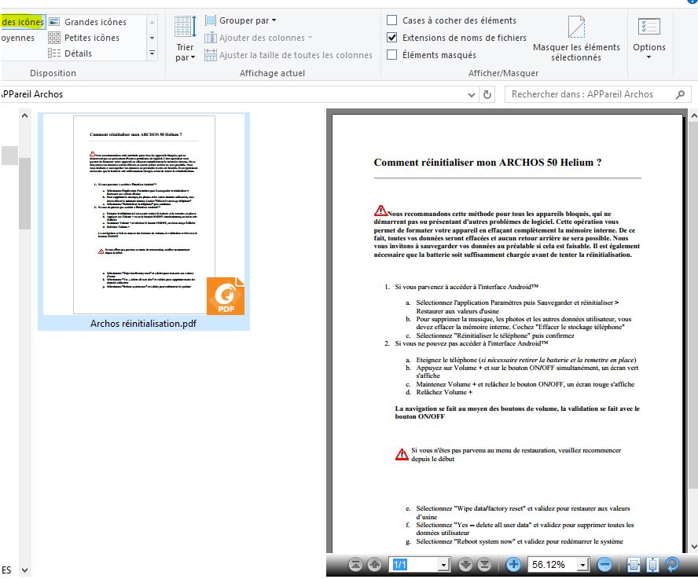Image resolution: width=698 pixels, height=579 pixels.
Task: Click the search magnifier icon
Action: (680, 94)
